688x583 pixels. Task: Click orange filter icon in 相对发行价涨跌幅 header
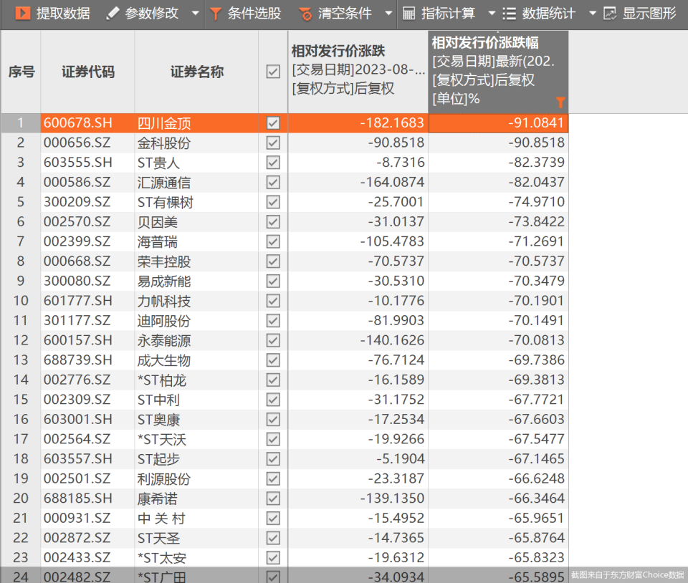click(560, 102)
